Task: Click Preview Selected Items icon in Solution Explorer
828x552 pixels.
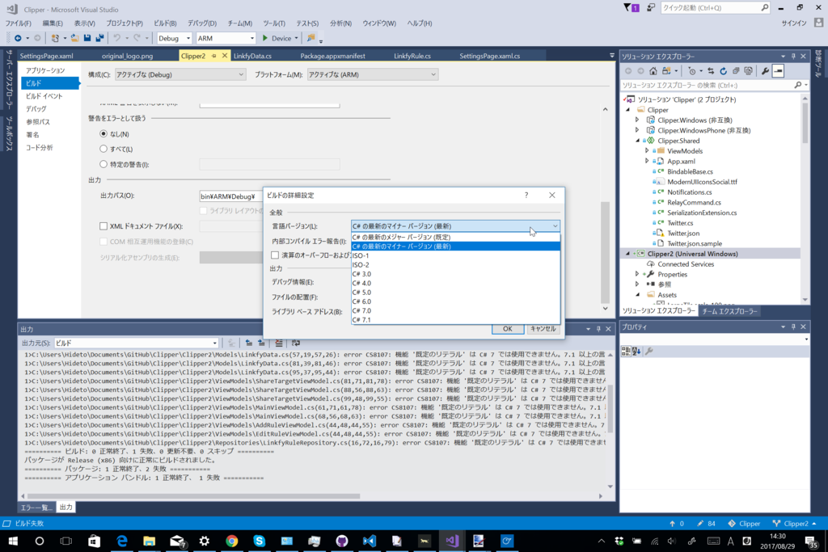Action: coord(779,70)
